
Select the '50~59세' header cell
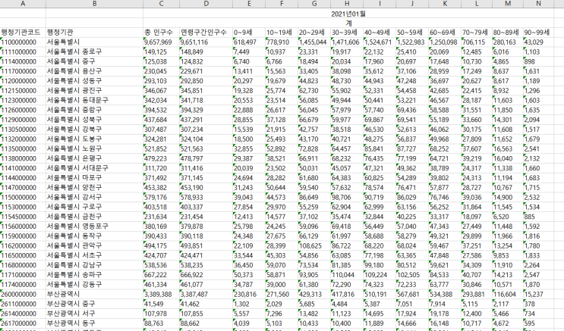point(412,33)
